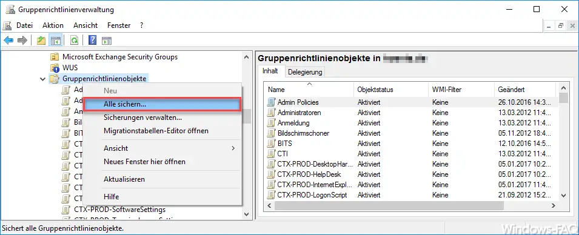Select the CTX-PROD-HelpDesk policy icon
Screen dimensions: 579x235
[272, 174]
